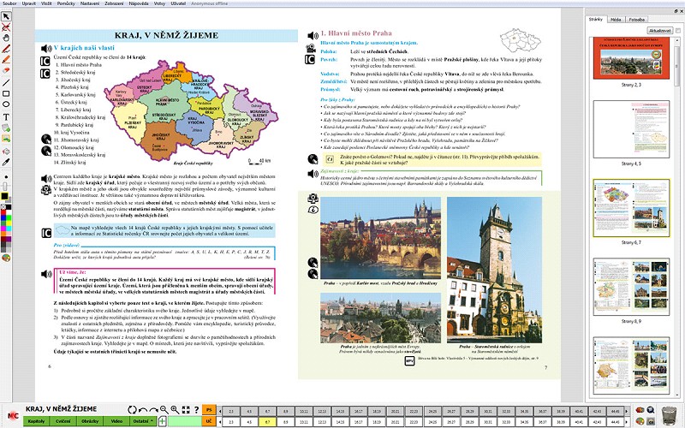Viewport: 685px width, 428px height.
Task: Open the Kapitoly section
Action: tap(36, 421)
